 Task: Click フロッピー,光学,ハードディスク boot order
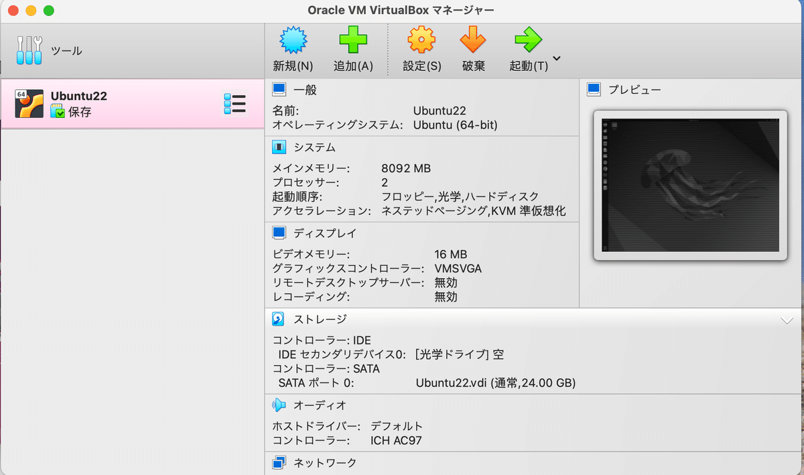(x=460, y=196)
